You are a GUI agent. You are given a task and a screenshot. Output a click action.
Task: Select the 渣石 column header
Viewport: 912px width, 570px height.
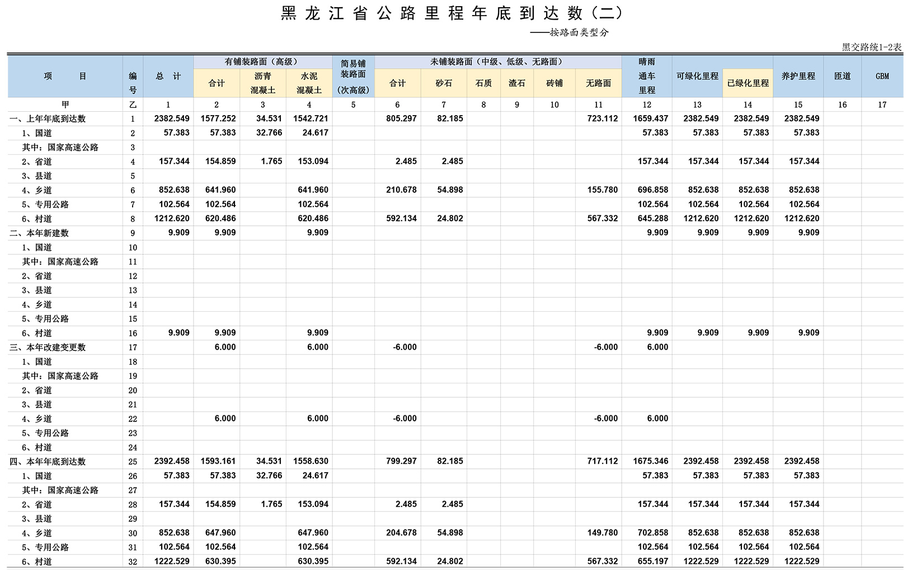pos(517,83)
